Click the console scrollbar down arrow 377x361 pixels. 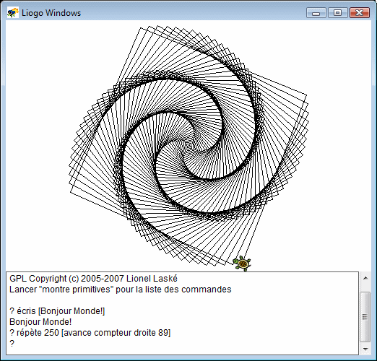pyautogui.click(x=365, y=349)
